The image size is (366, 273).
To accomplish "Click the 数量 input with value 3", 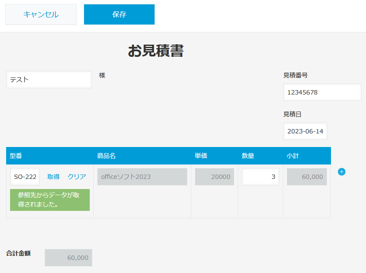I will [260, 177].
